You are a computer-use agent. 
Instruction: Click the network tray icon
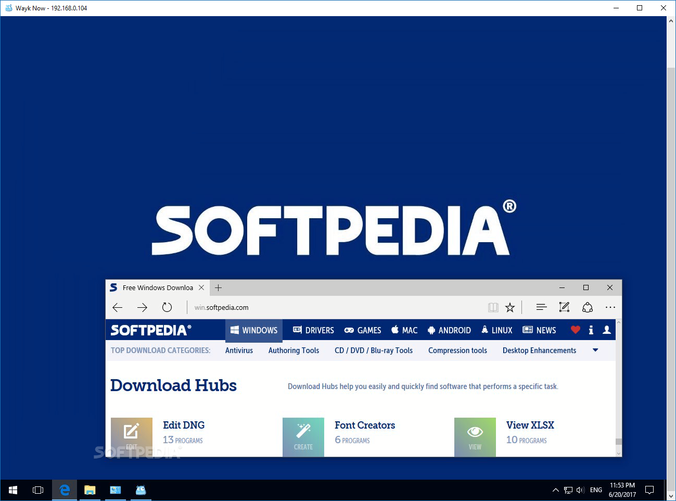pos(568,490)
